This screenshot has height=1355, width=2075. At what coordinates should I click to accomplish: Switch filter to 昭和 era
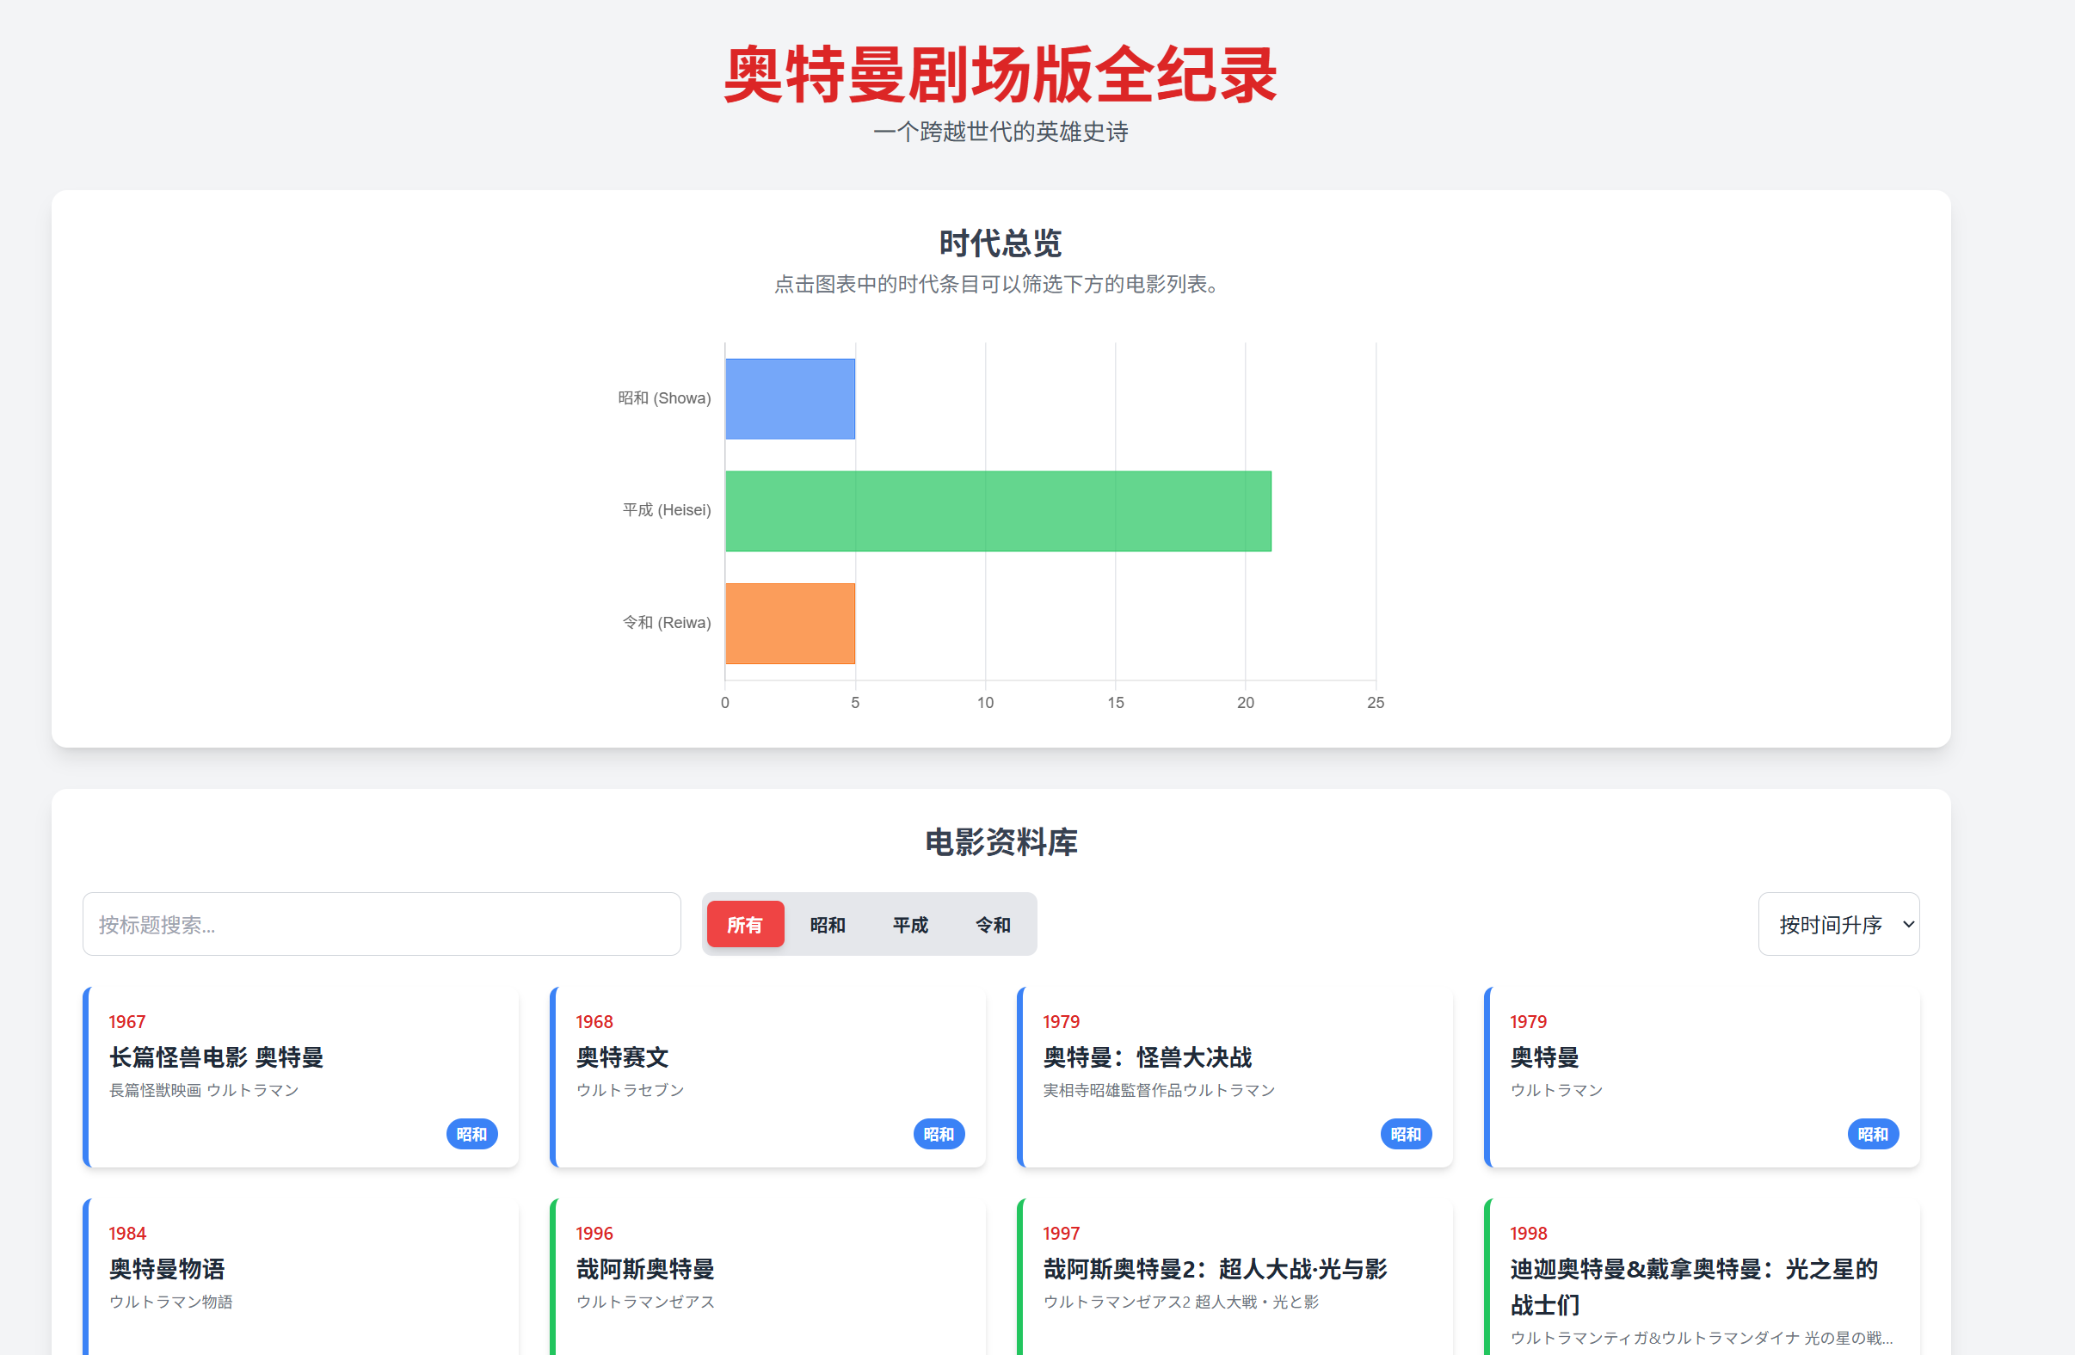[827, 924]
